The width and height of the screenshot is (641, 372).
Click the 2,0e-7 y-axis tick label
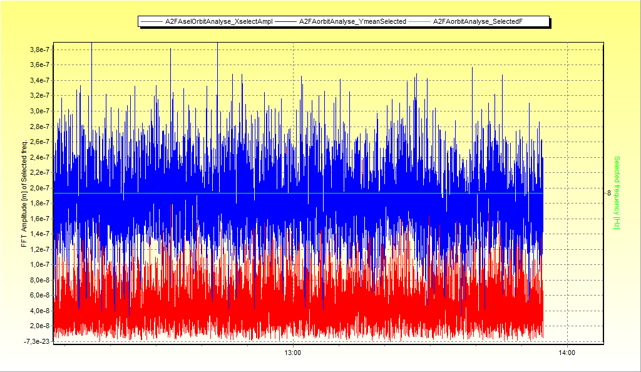(x=40, y=188)
